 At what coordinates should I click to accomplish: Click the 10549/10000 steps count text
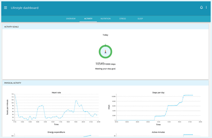click(x=105, y=64)
